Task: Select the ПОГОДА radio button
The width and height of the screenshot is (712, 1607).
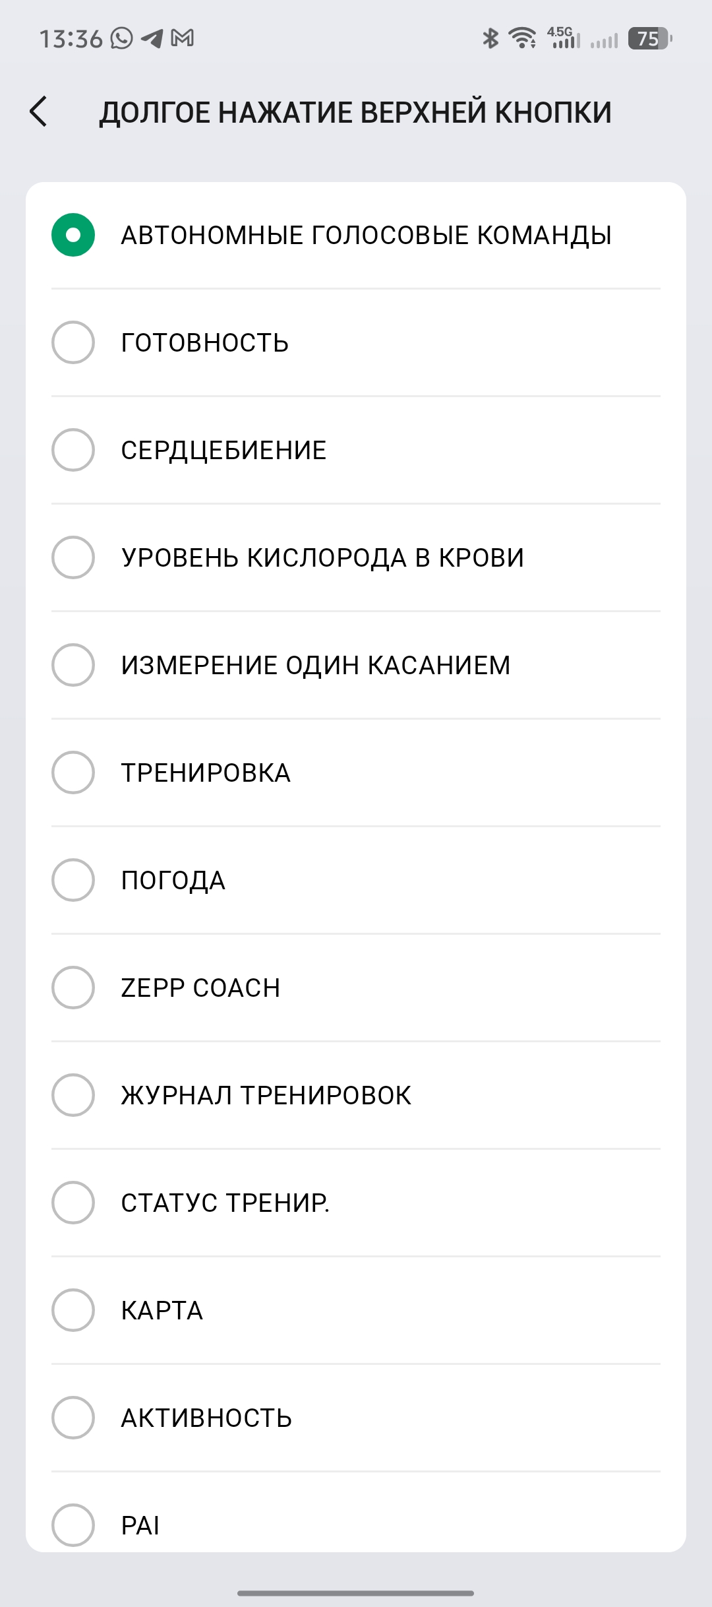Action: [x=73, y=880]
